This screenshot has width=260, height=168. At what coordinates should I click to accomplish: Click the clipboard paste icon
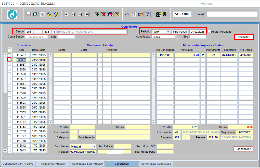click(x=134, y=14)
